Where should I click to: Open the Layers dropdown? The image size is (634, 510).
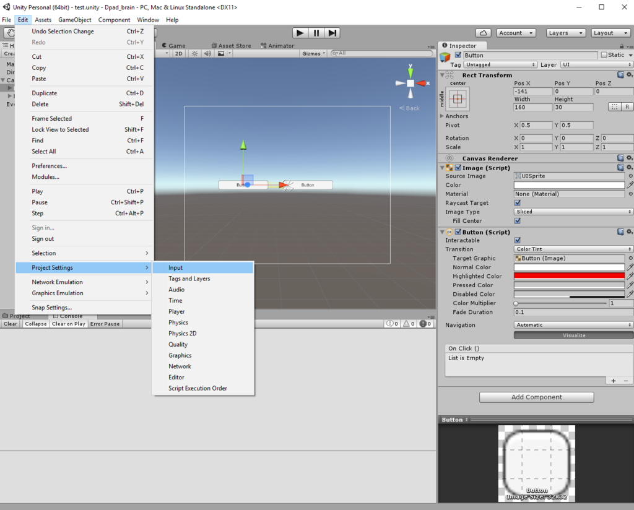click(565, 33)
